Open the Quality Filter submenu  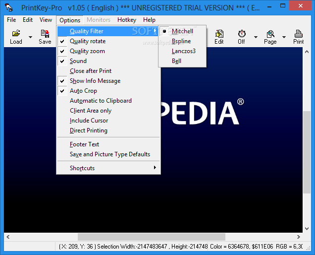(x=108, y=31)
